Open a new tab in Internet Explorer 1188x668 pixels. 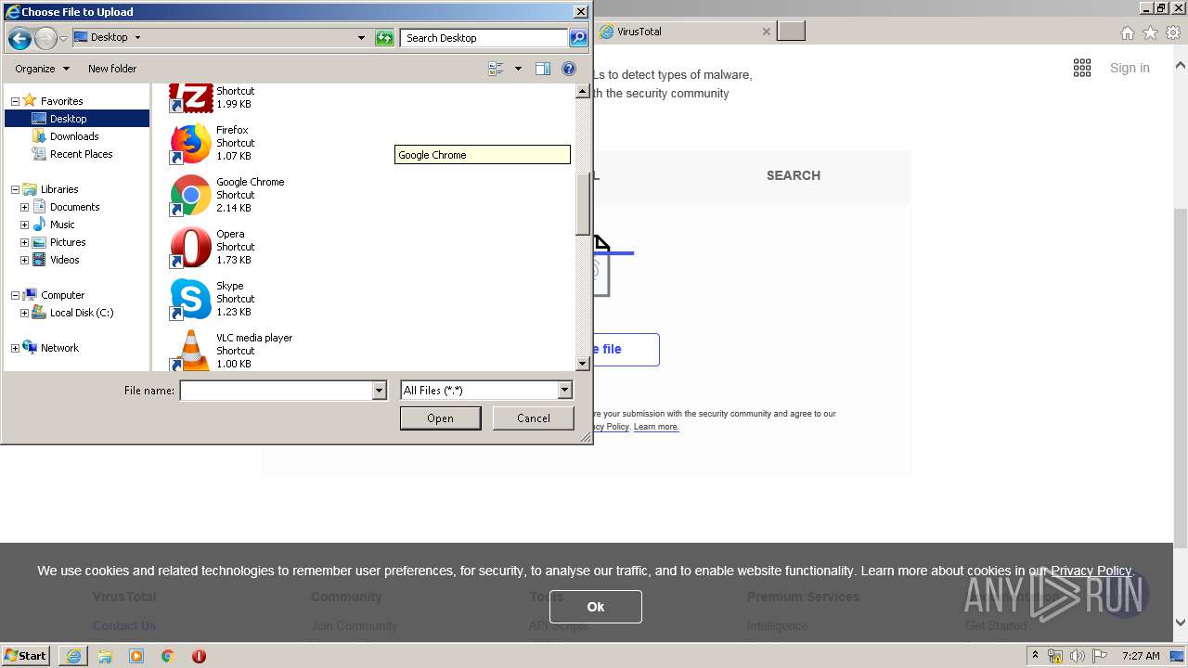pyautogui.click(x=791, y=32)
